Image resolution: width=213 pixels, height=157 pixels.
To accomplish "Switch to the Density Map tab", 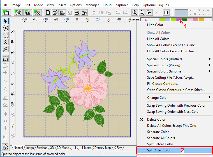I will [x=103, y=148].
